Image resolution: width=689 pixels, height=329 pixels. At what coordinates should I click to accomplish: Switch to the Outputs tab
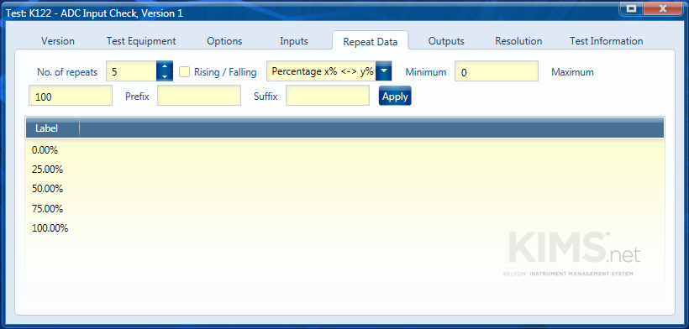pyautogui.click(x=446, y=41)
